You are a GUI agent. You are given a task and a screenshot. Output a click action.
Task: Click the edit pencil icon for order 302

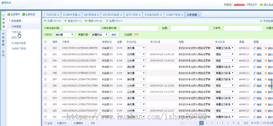(x=255, y=48)
